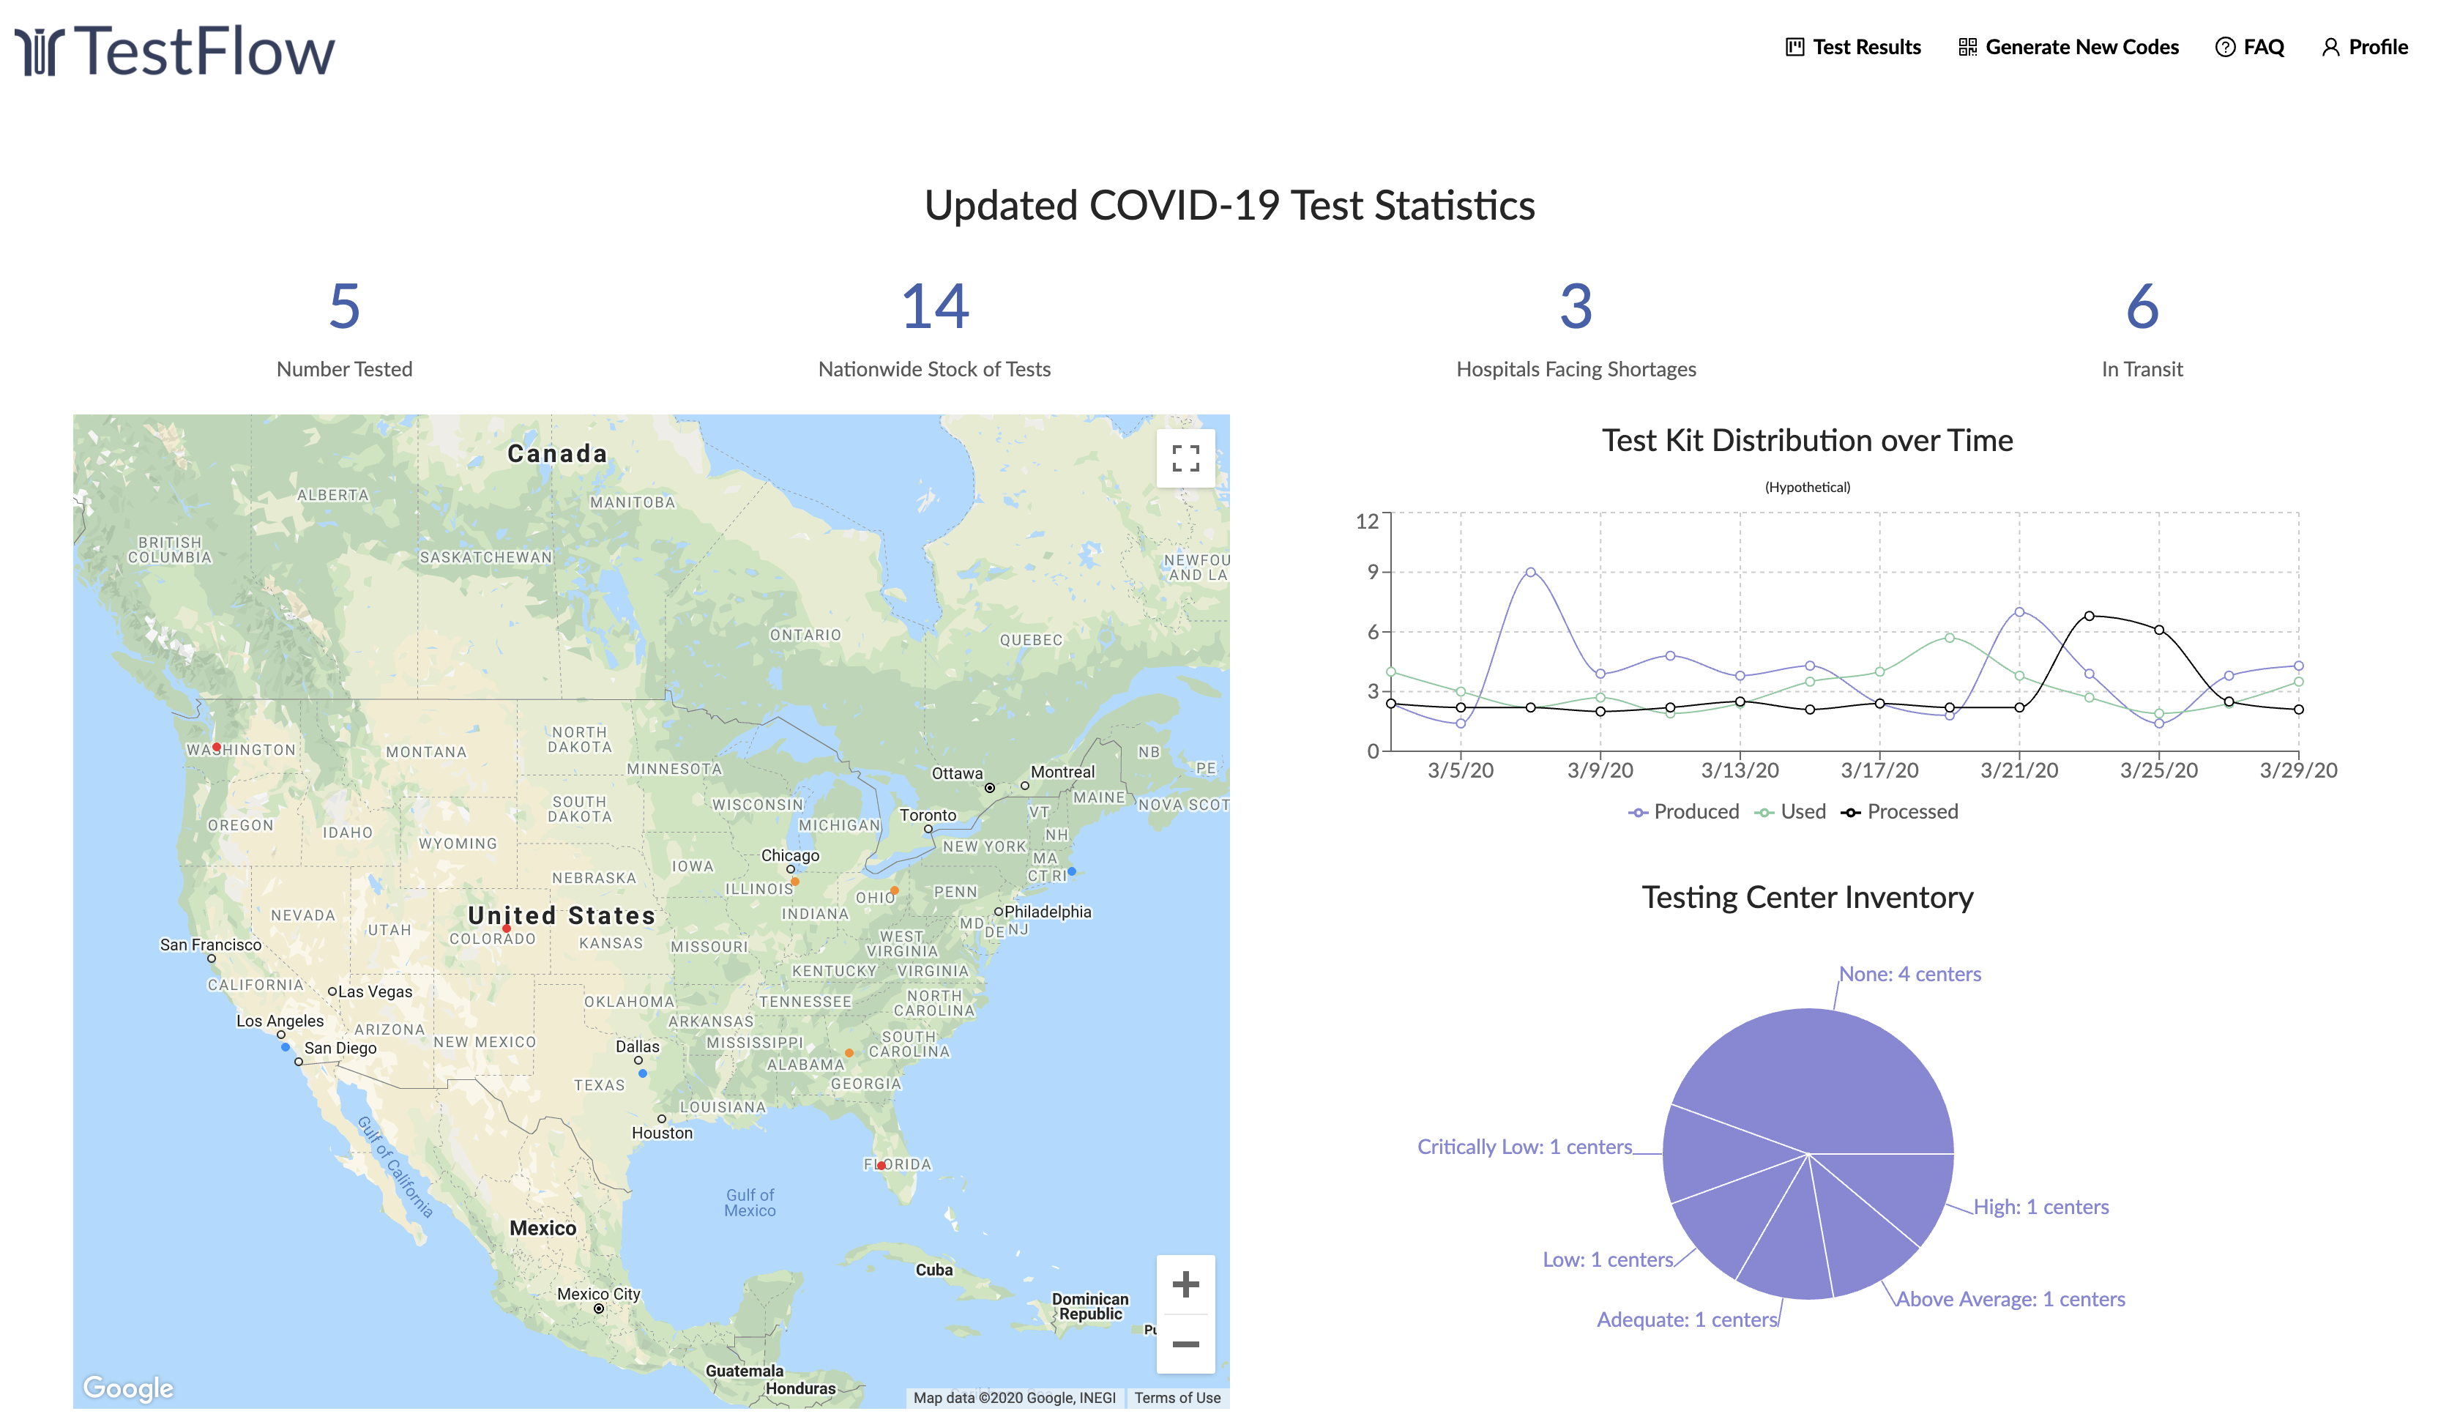The height and width of the screenshot is (1422, 2460).
Task: Click the red marker in Washington
Action: (x=217, y=747)
